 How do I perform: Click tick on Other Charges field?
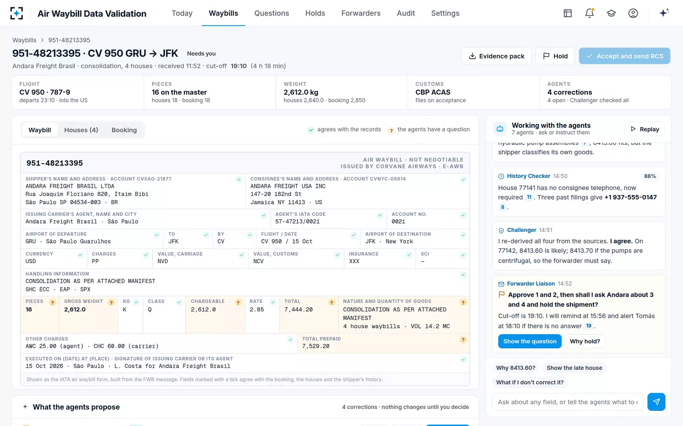(x=290, y=340)
